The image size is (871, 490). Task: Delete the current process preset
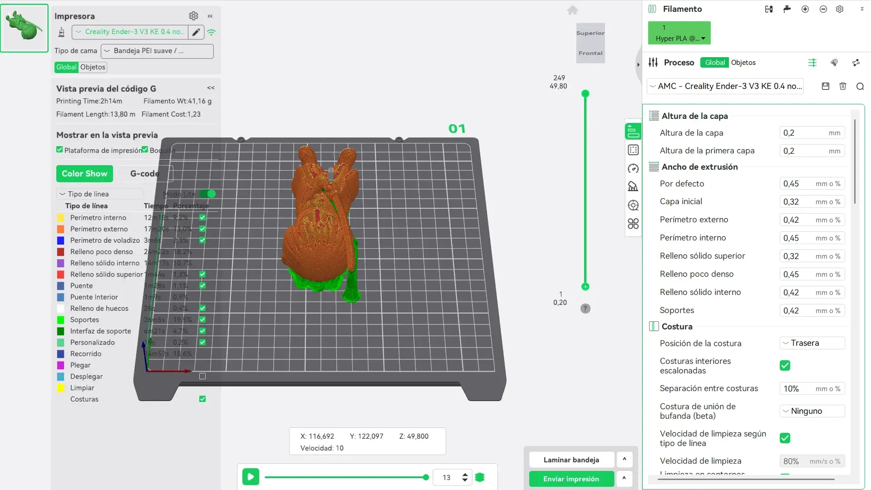843,86
